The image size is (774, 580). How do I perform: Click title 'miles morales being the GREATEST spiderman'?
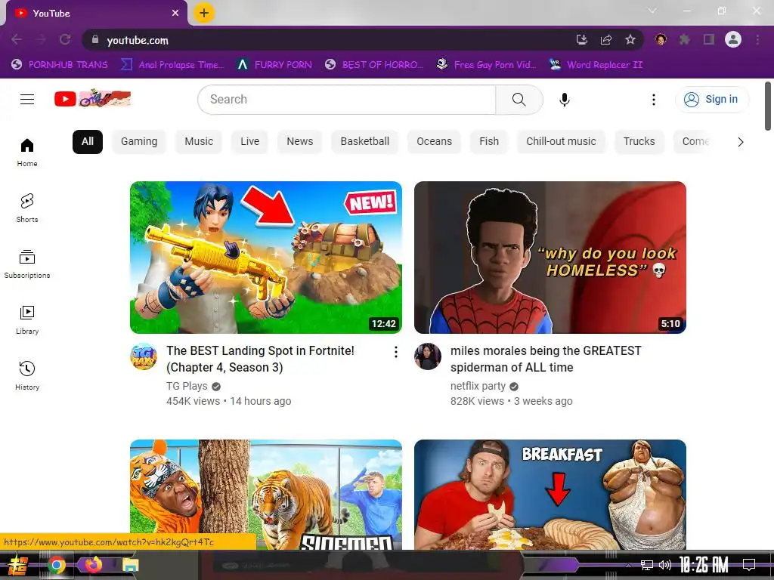(546, 359)
